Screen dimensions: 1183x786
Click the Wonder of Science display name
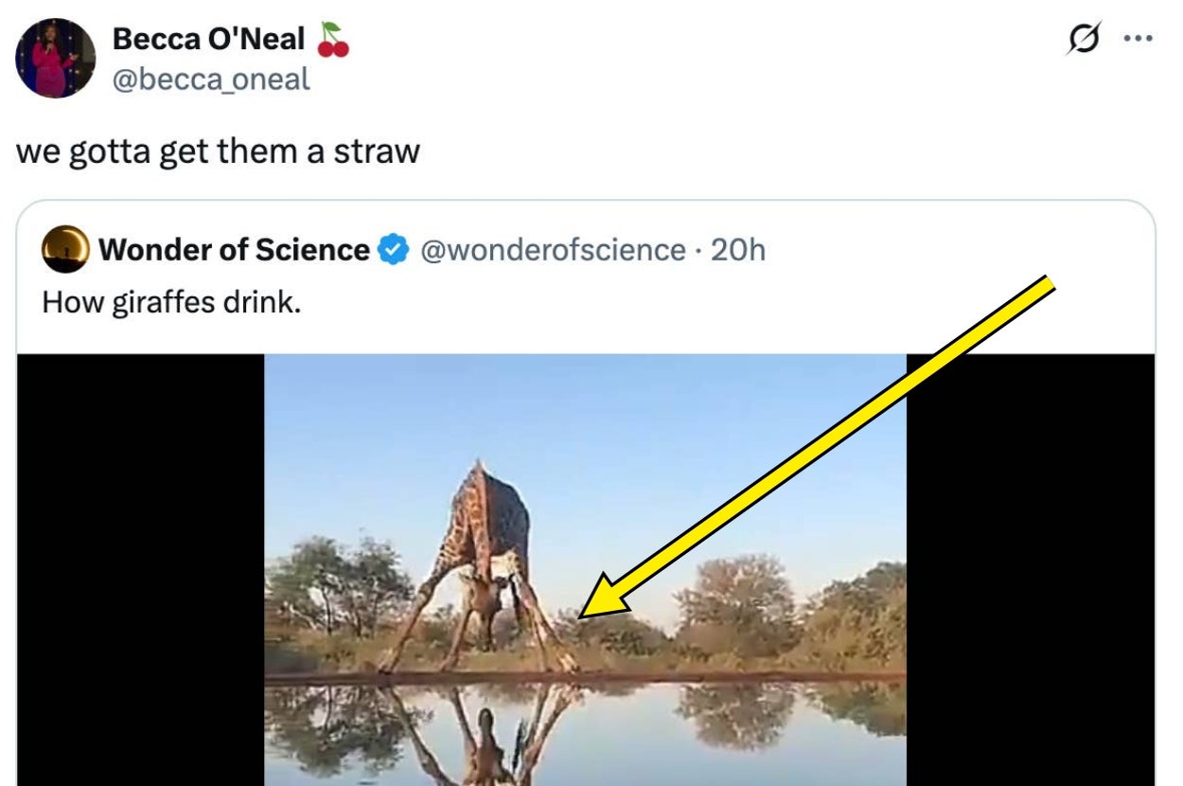(x=235, y=250)
